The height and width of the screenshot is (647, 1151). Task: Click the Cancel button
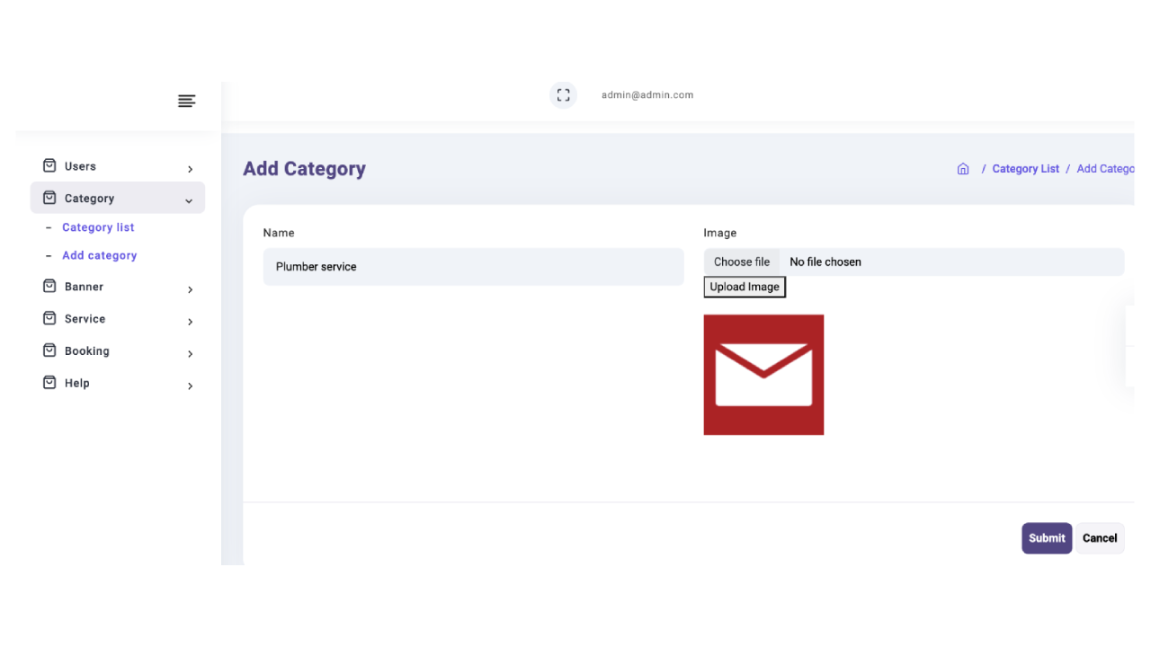tap(1099, 538)
